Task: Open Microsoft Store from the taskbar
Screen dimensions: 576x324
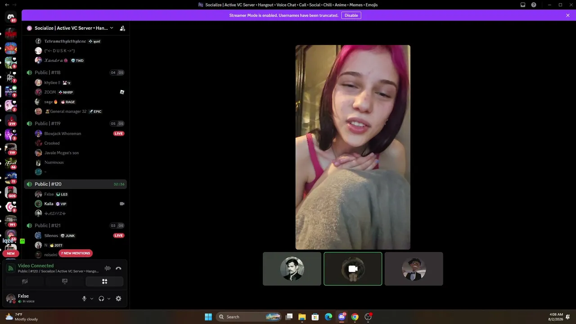Action: click(315, 317)
